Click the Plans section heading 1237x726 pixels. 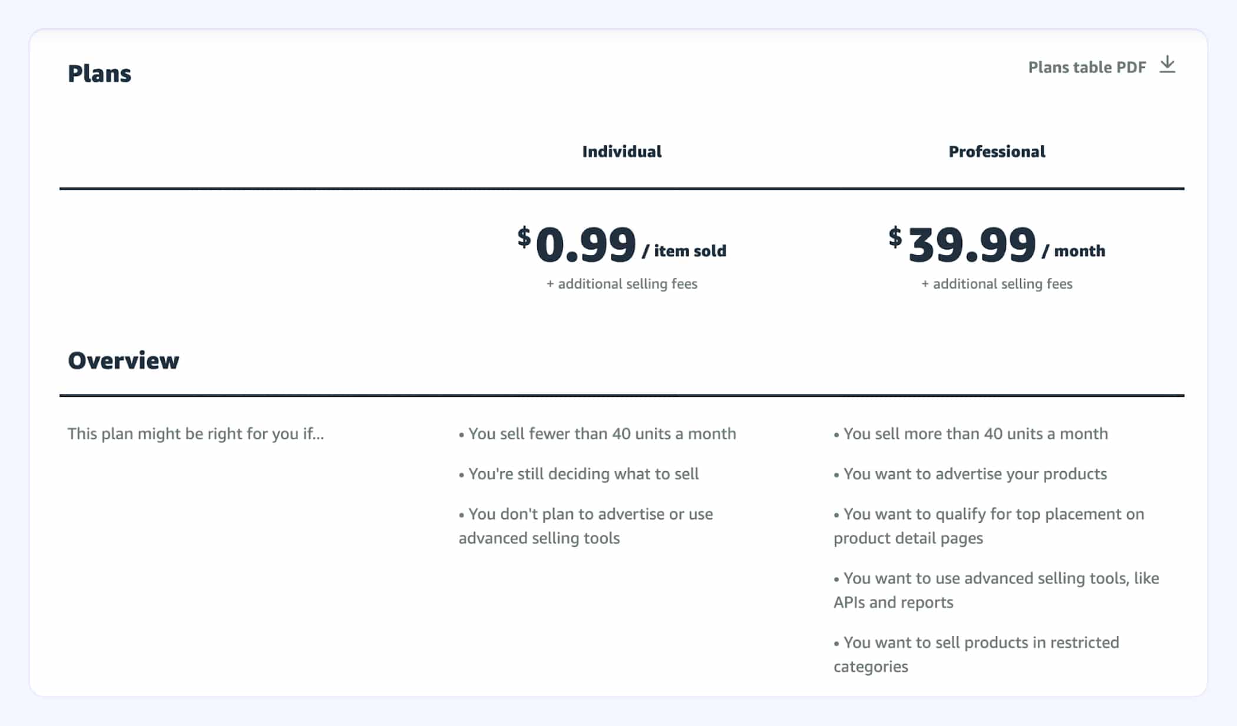[100, 74]
